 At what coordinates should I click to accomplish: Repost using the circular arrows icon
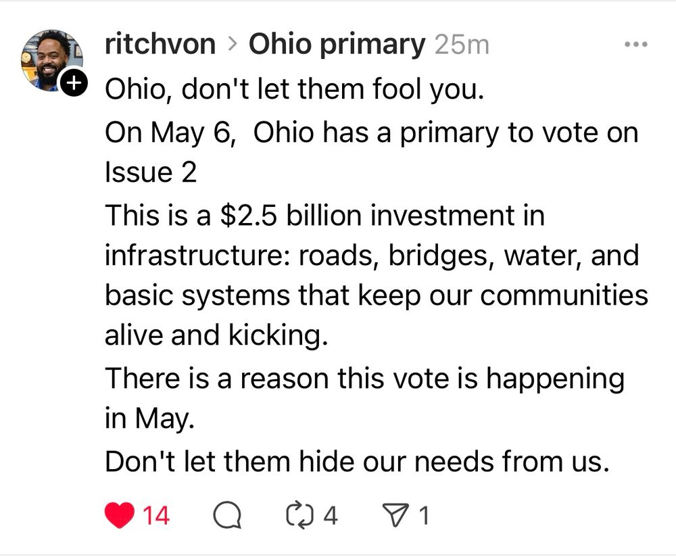point(298,516)
